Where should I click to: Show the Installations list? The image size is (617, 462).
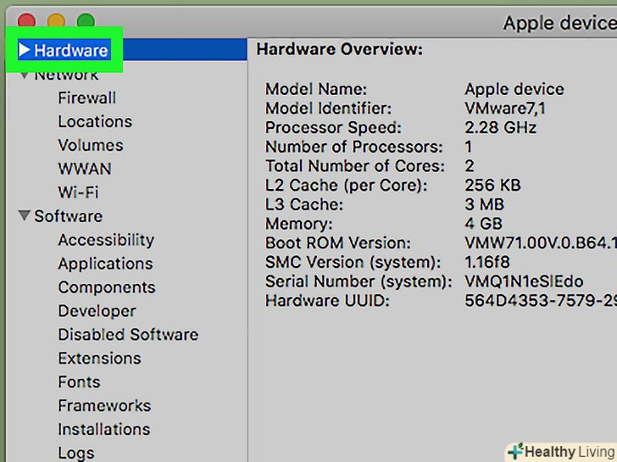pyautogui.click(x=103, y=430)
